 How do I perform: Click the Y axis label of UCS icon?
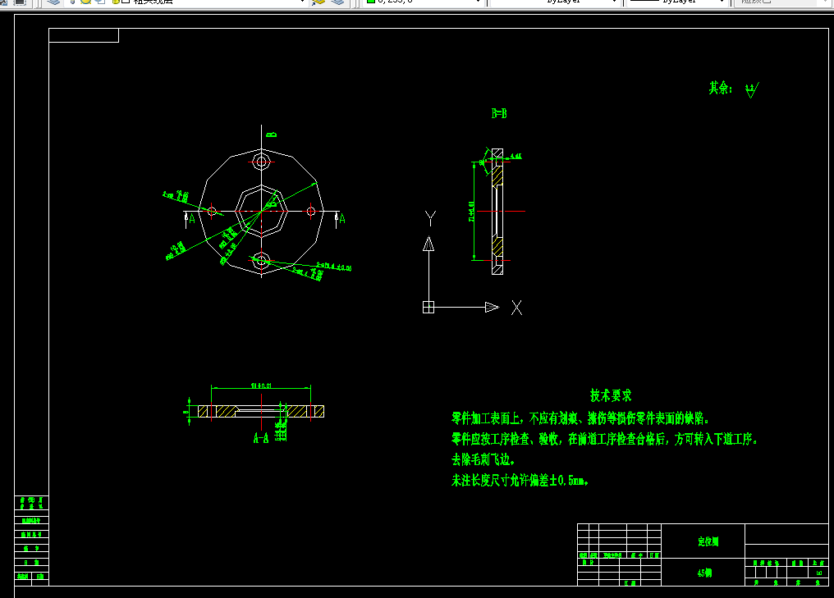430,218
